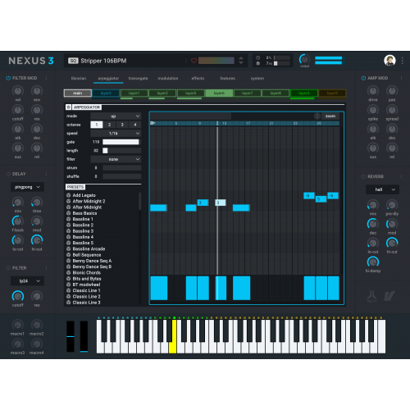Toggle the FILTER MOD power icon
The image size is (410, 410).
point(8,78)
